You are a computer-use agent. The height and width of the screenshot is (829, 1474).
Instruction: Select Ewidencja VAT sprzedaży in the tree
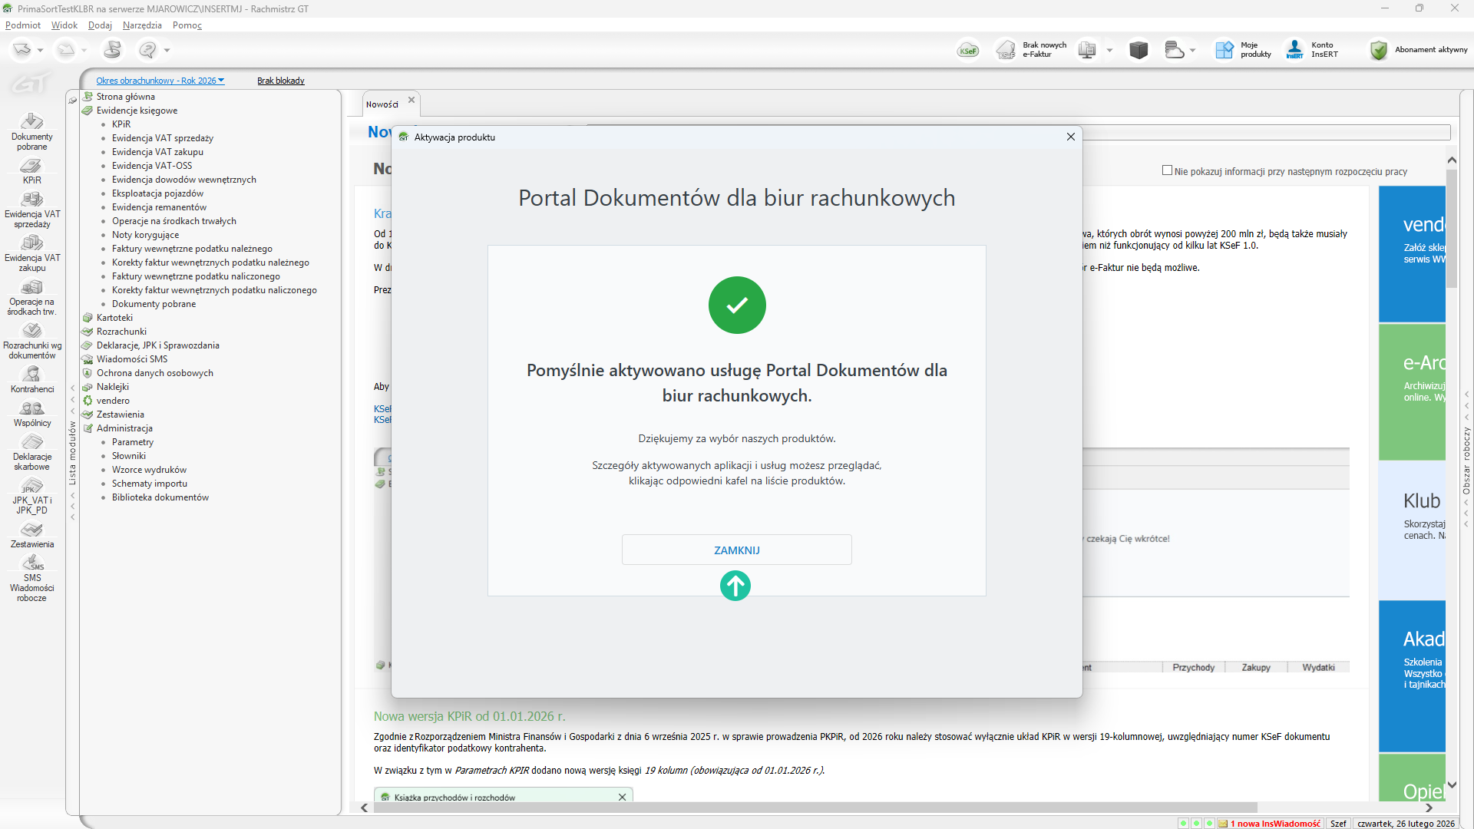(x=162, y=138)
